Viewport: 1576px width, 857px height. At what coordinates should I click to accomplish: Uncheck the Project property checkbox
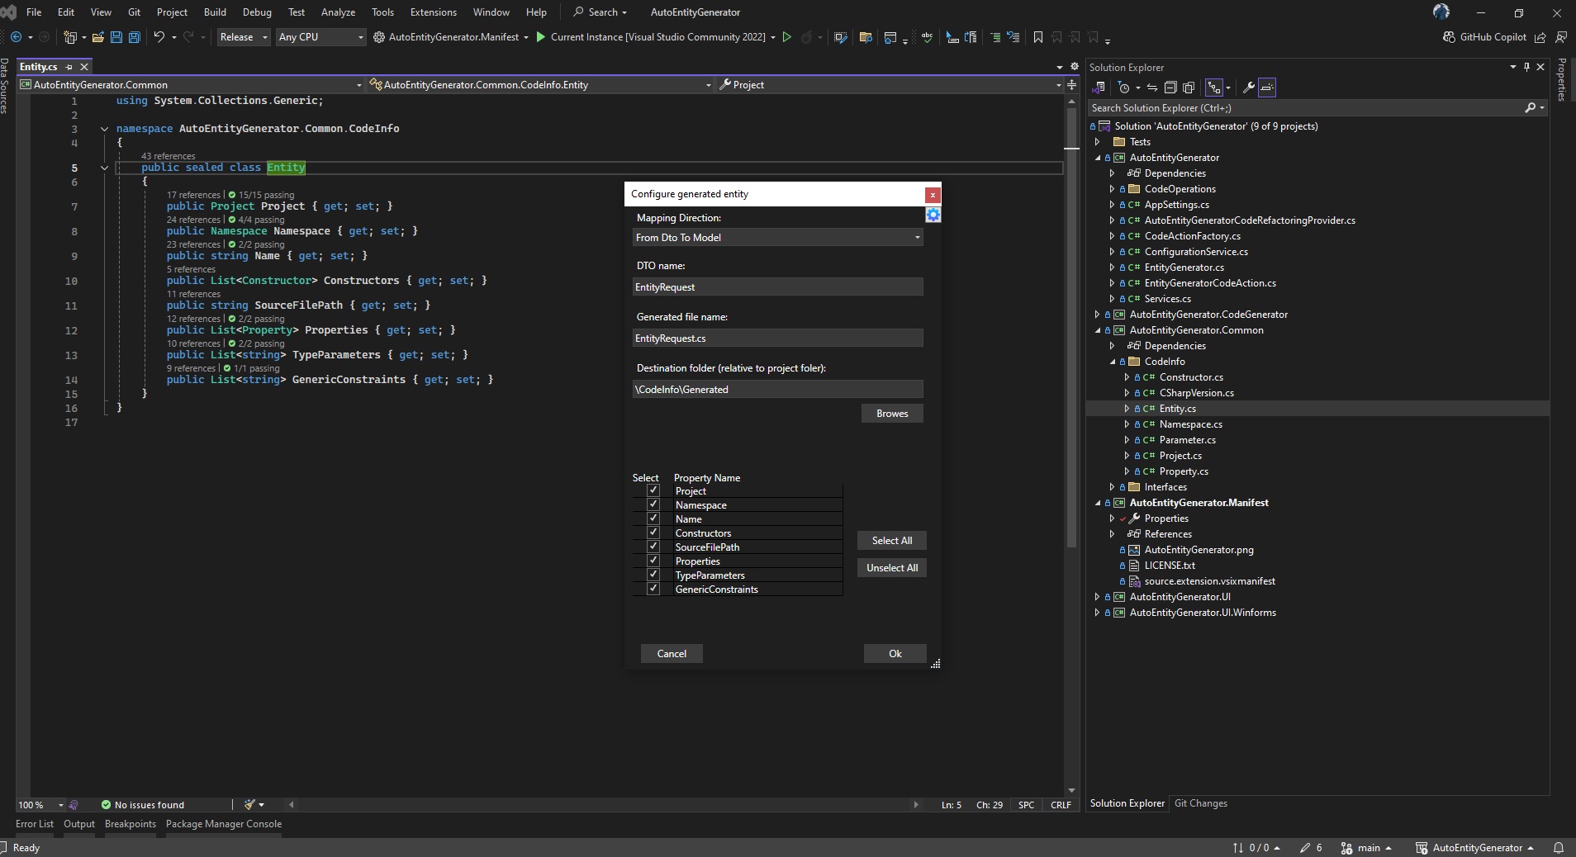pos(653,490)
